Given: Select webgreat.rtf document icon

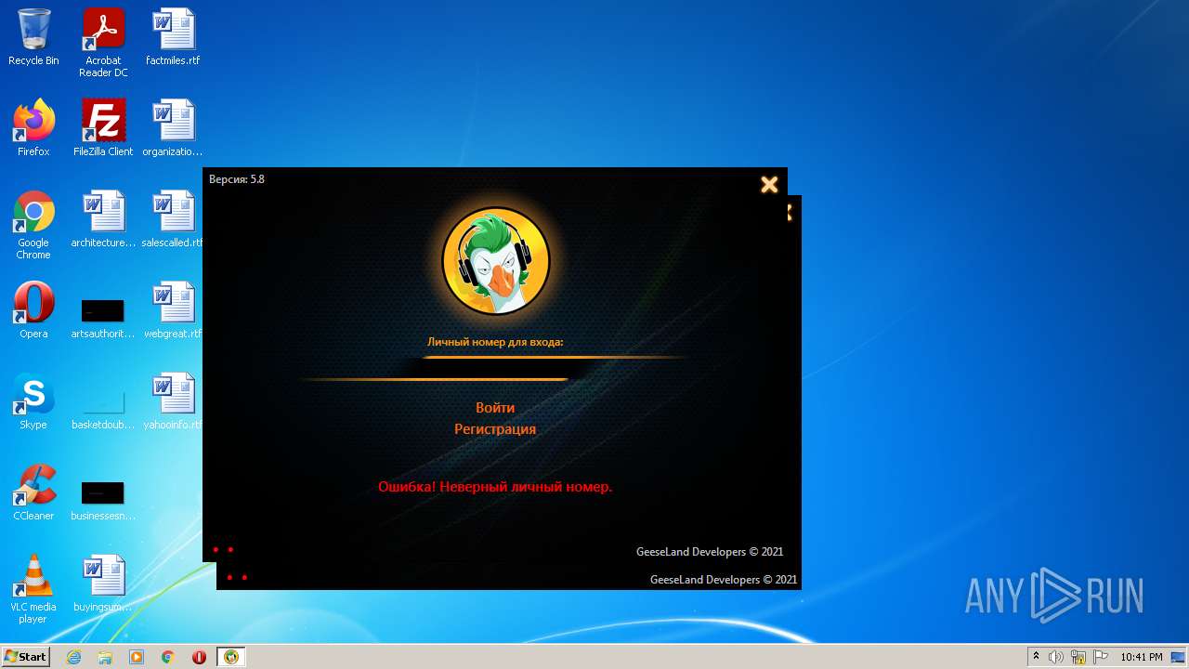Looking at the screenshot, I should click(x=173, y=310).
